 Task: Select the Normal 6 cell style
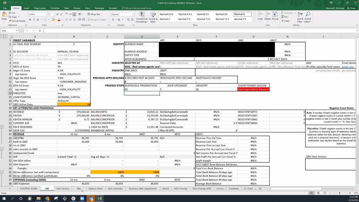point(242,14)
